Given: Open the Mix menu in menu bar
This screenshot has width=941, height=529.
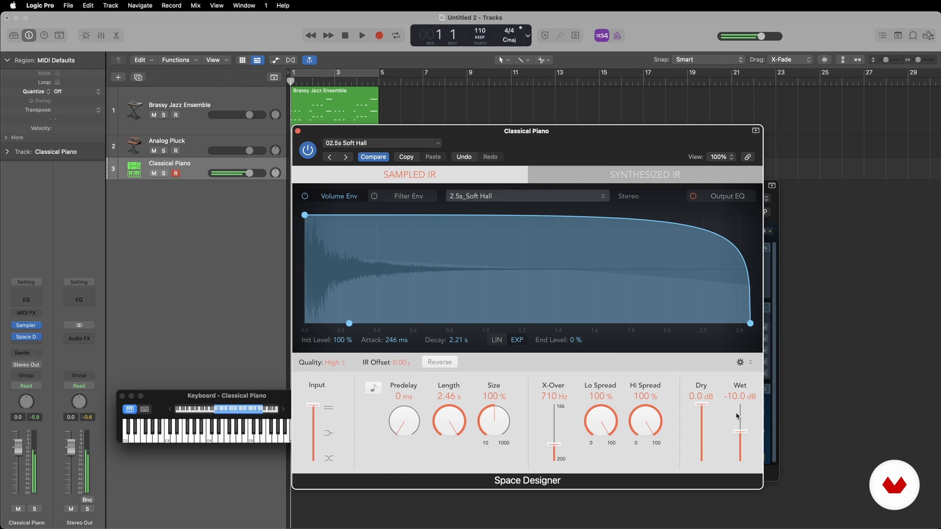Looking at the screenshot, I should pyautogui.click(x=196, y=5).
